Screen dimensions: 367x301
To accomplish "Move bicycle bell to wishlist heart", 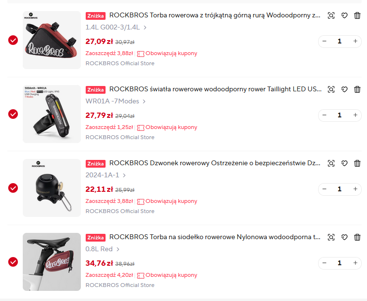I will (344, 163).
